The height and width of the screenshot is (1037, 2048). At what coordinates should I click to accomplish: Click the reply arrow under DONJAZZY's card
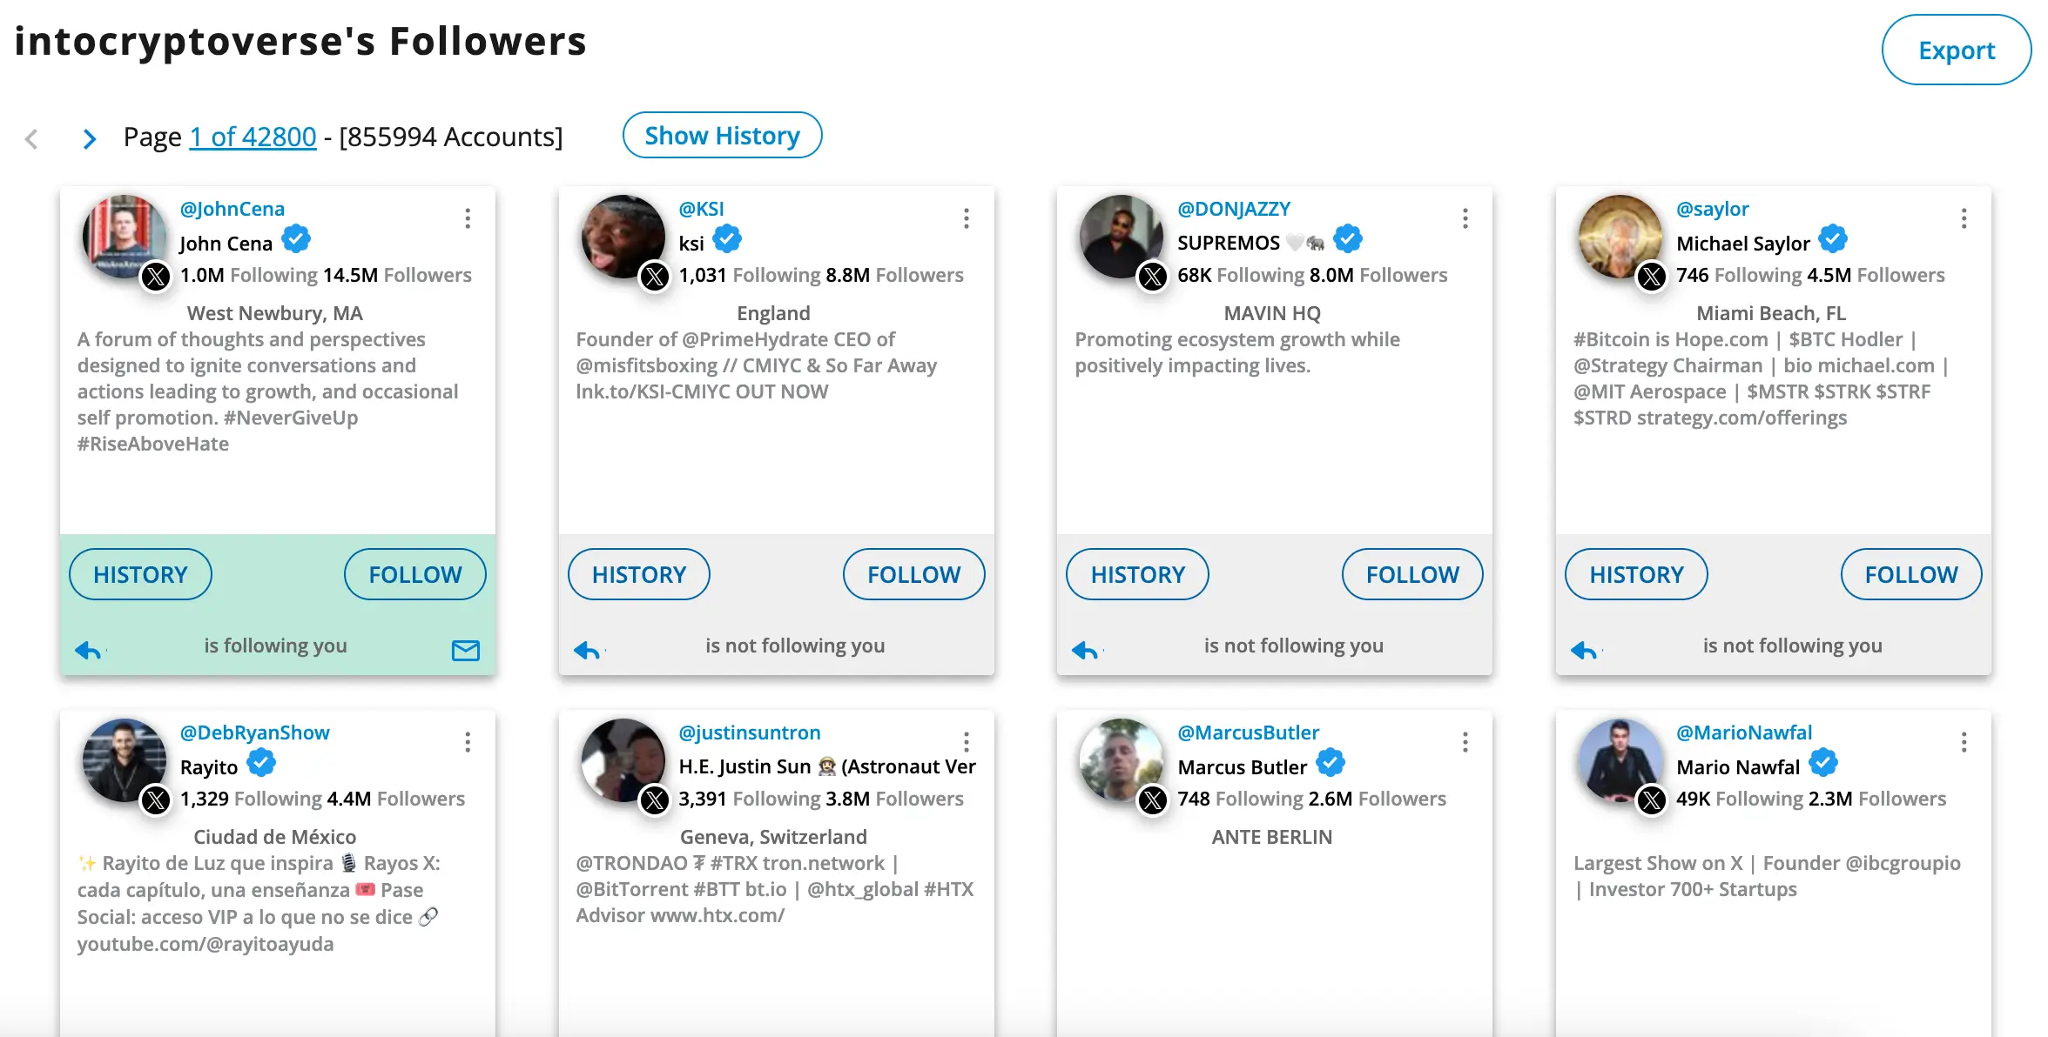click(x=1085, y=649)
